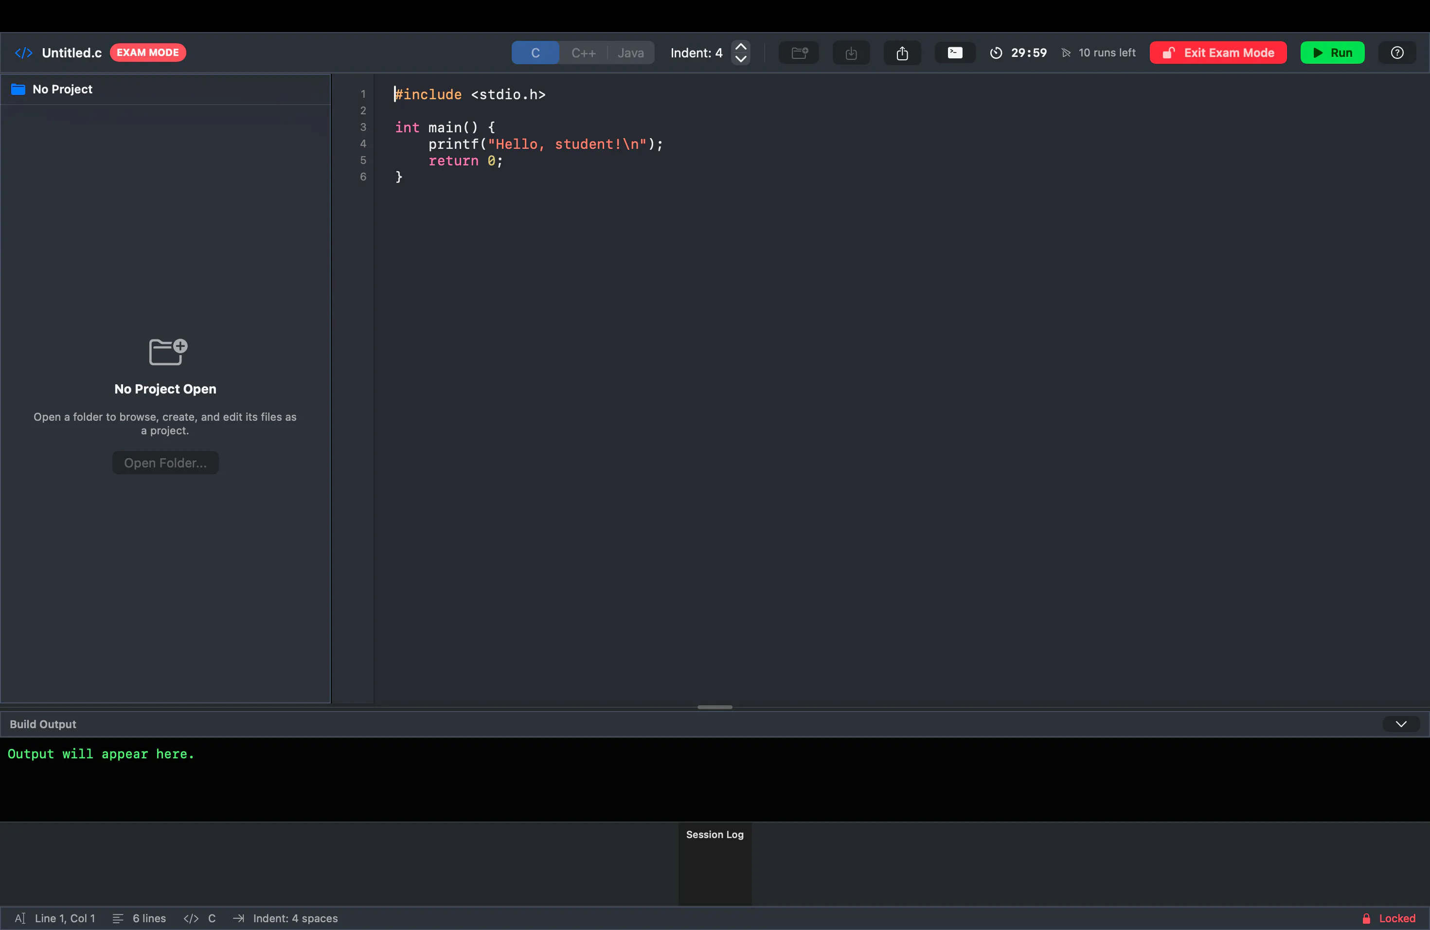
Task: Click the 29:59 timer text
Action: coord(1028,53)
